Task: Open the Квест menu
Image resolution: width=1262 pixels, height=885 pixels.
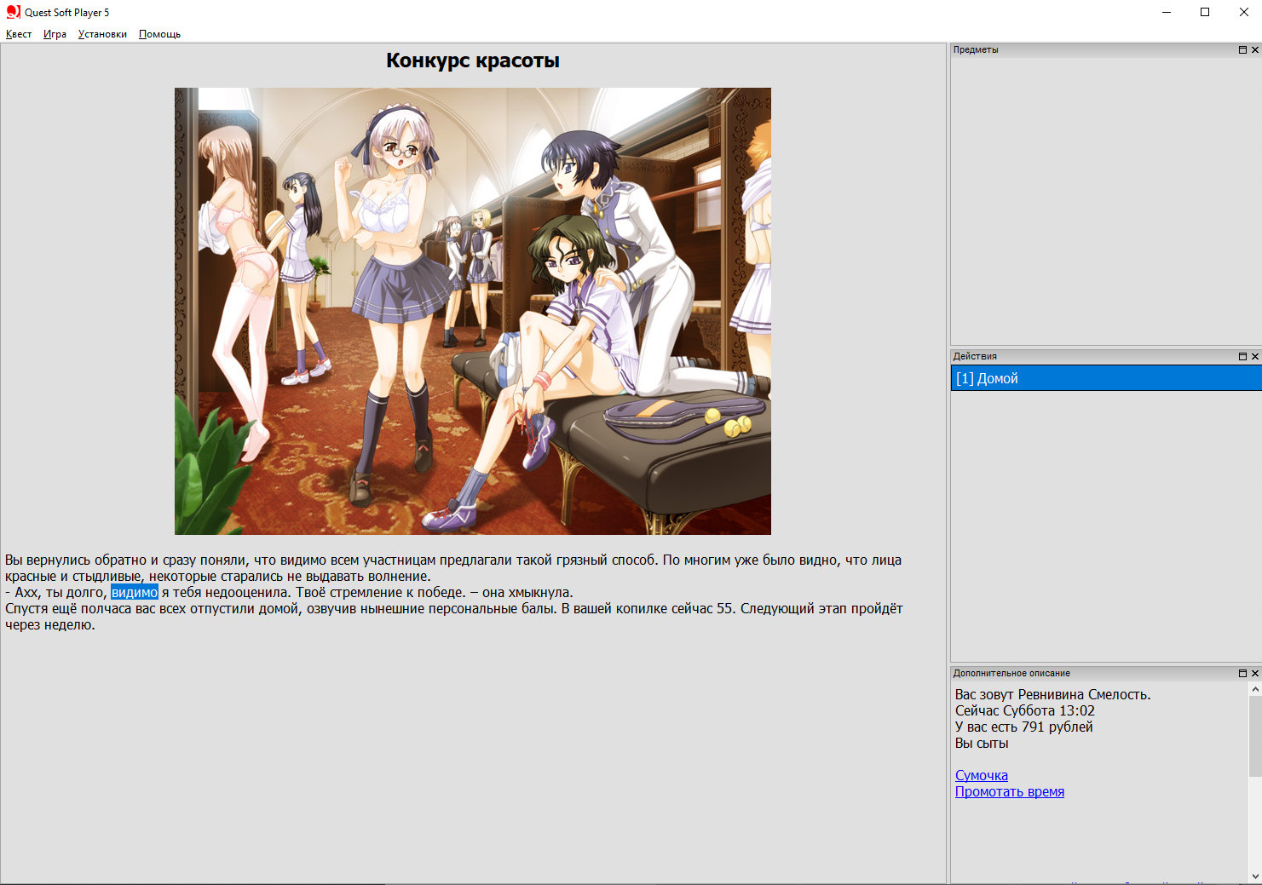Action: pos(19,34)
